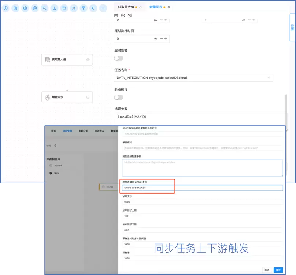Click the save icon in the canvas toolbar
296x275 pixels.
point(15,8)
